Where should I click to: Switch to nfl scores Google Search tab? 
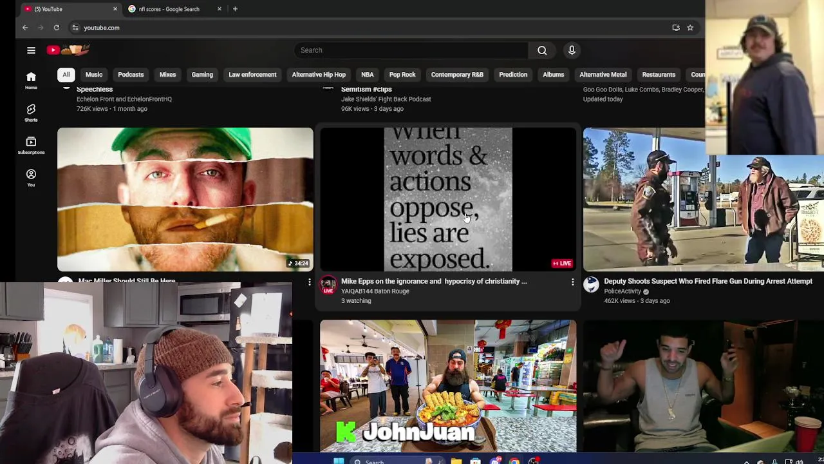175,9
